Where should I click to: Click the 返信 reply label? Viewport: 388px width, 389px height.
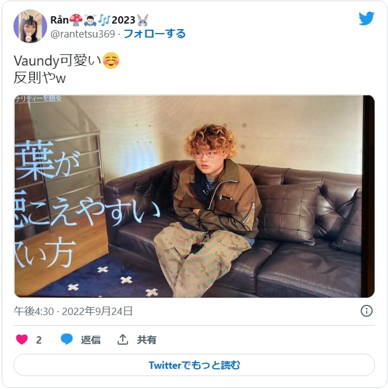coord(91,340)
